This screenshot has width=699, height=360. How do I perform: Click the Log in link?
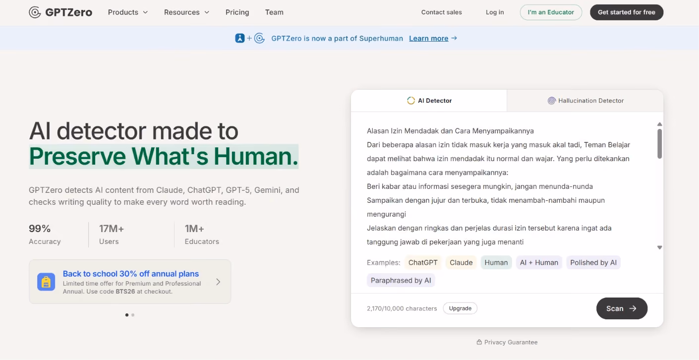tap(495, 12)
